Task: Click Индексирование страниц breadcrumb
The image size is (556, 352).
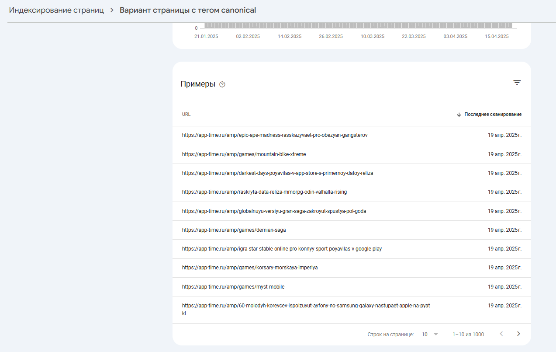Action: click(x=56, y=10)
